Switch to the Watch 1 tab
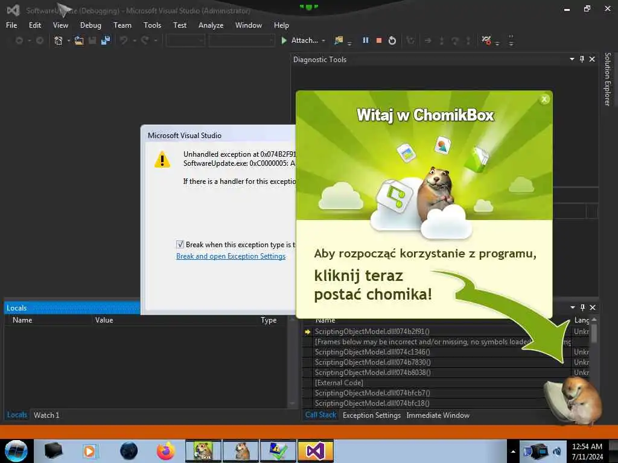Screen dimensions: 618x463 46,415
